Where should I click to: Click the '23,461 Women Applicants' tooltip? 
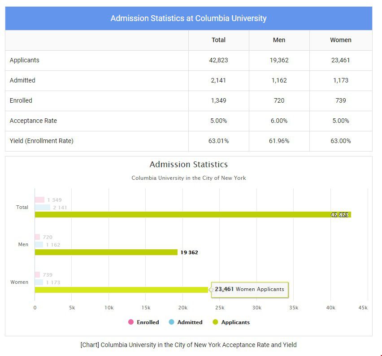tap(249, 290)
